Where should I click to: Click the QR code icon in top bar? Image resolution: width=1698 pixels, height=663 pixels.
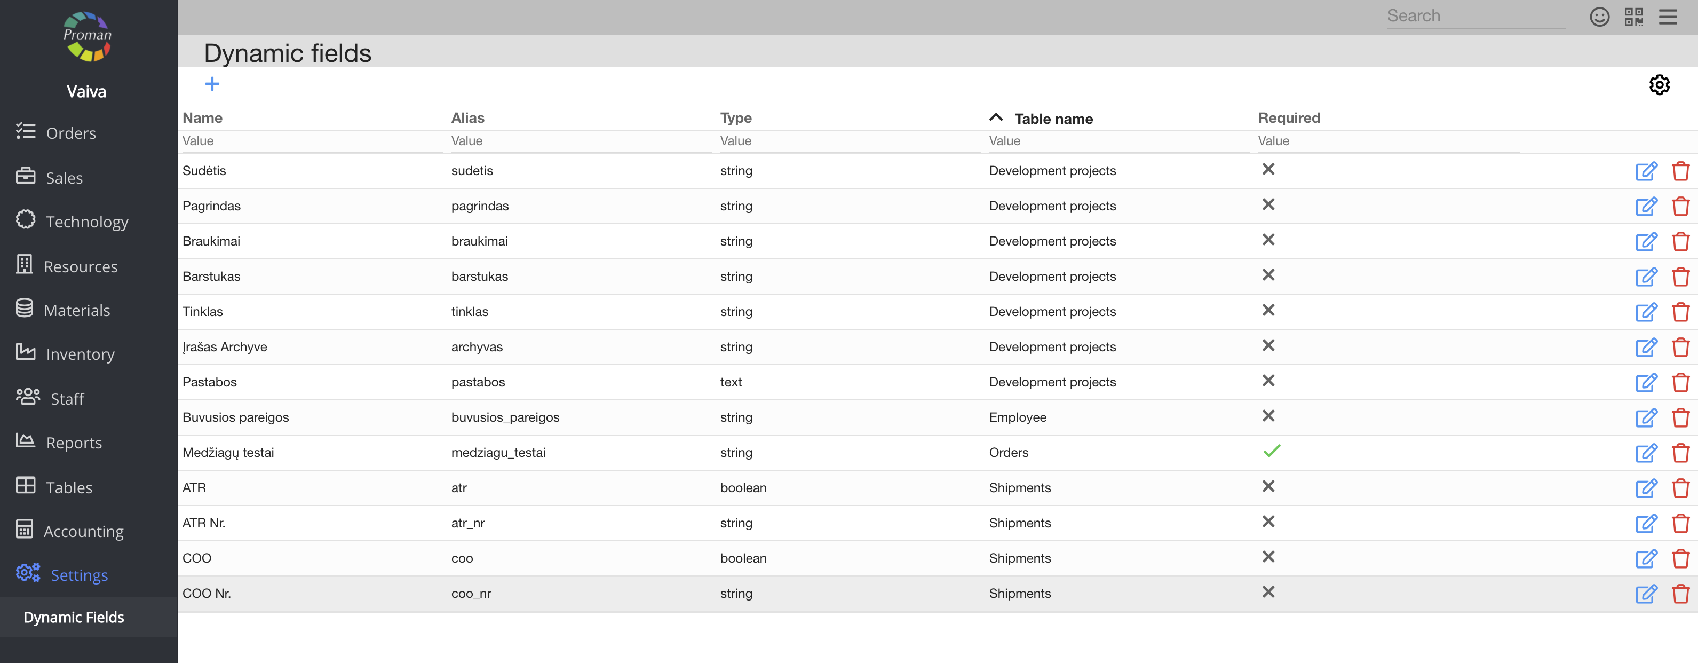pos(1633,17)
